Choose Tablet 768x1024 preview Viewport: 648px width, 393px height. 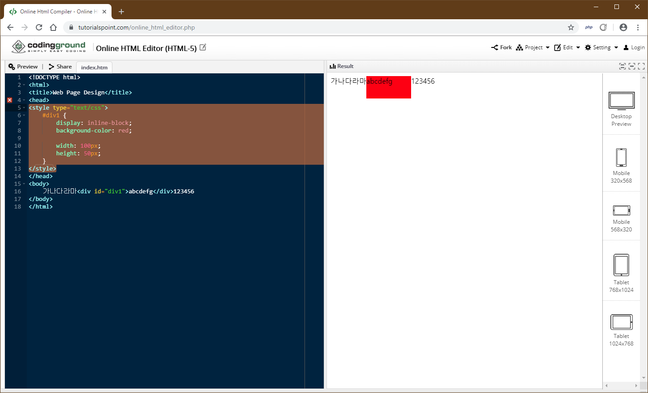pos(621,273)
